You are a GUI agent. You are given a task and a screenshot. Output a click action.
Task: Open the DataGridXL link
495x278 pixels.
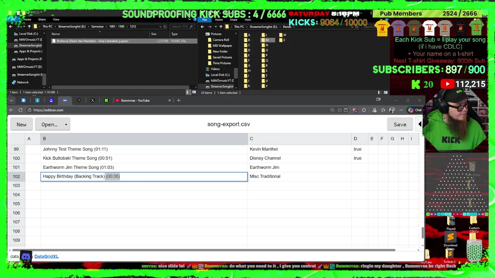coord(46,256)
